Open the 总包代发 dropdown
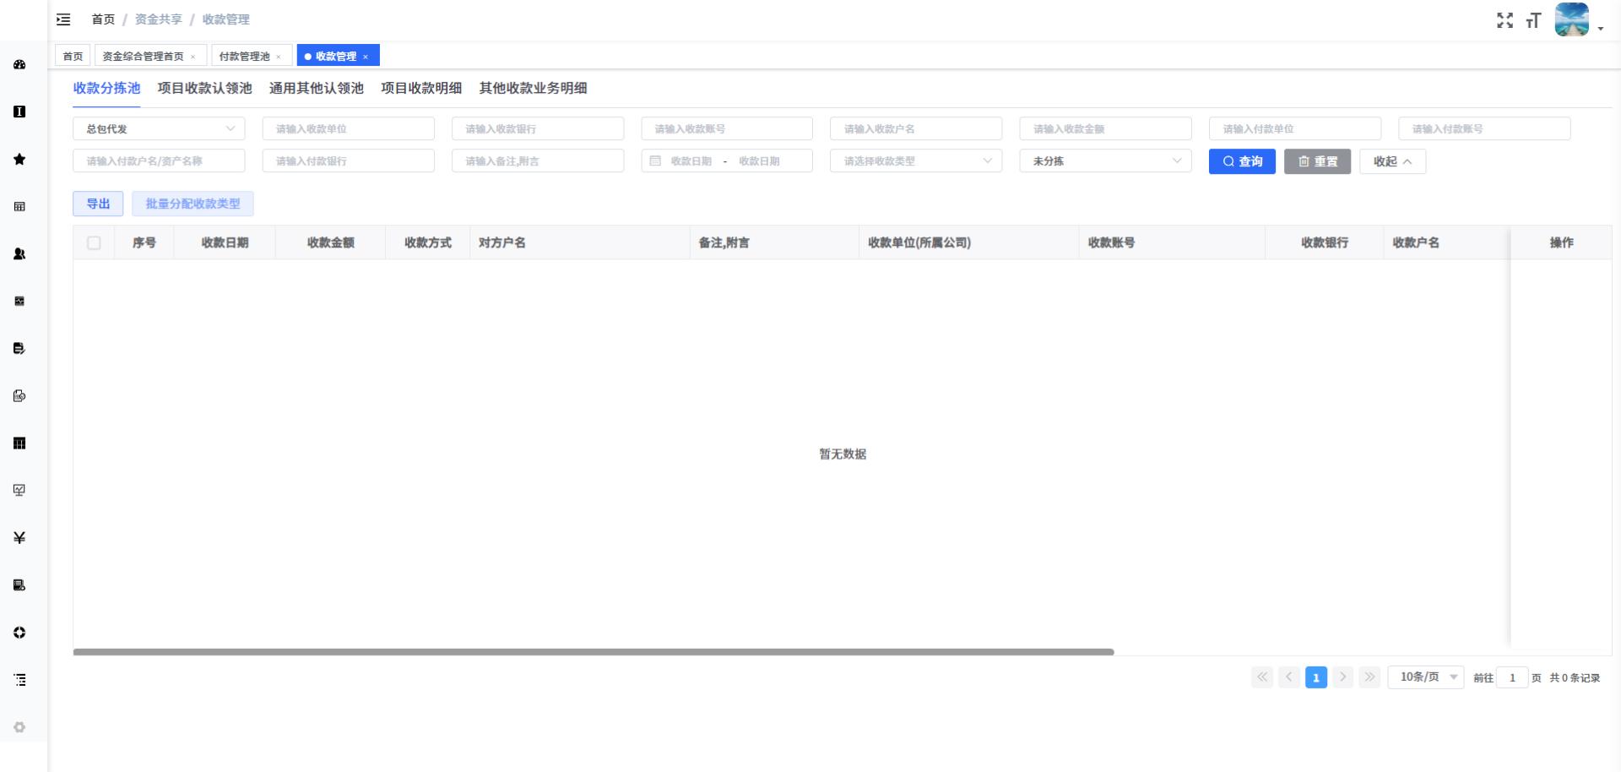Screen dimensions: 1621x772 [159, 129]
